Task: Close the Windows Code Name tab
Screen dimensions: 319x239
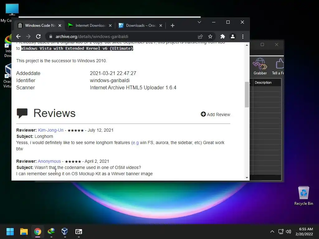Action: pos(60,26)
